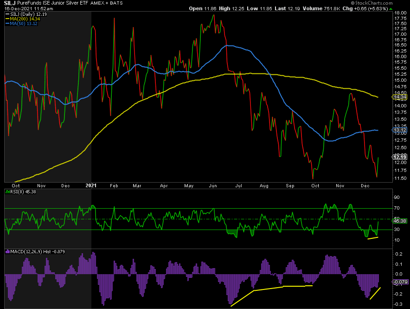Click the 16-Dec-2021 11:52am timestamp
This screenshot has width=410, height=309.
(x=28, y=9)
